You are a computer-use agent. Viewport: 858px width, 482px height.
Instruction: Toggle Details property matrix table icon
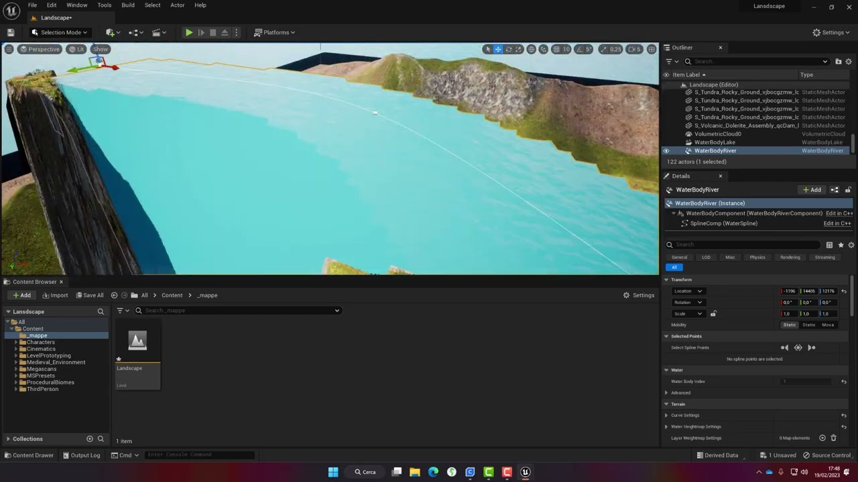pos(829,245)
